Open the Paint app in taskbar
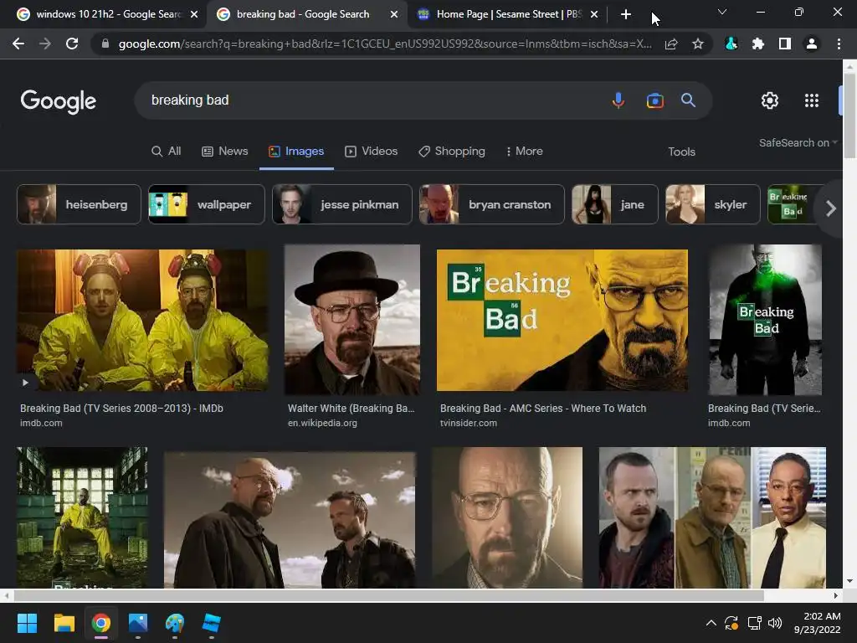The image size is (857, 643). 175,623
